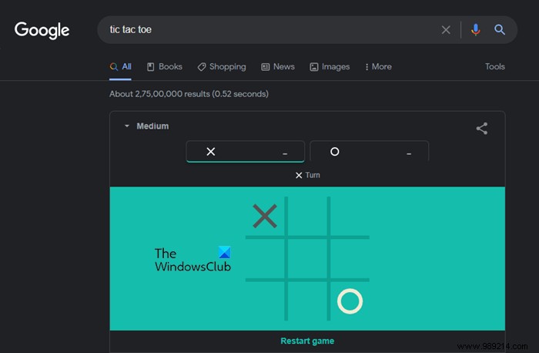
Task: Click the 'X Turn' status text
Action: (308, 175)
